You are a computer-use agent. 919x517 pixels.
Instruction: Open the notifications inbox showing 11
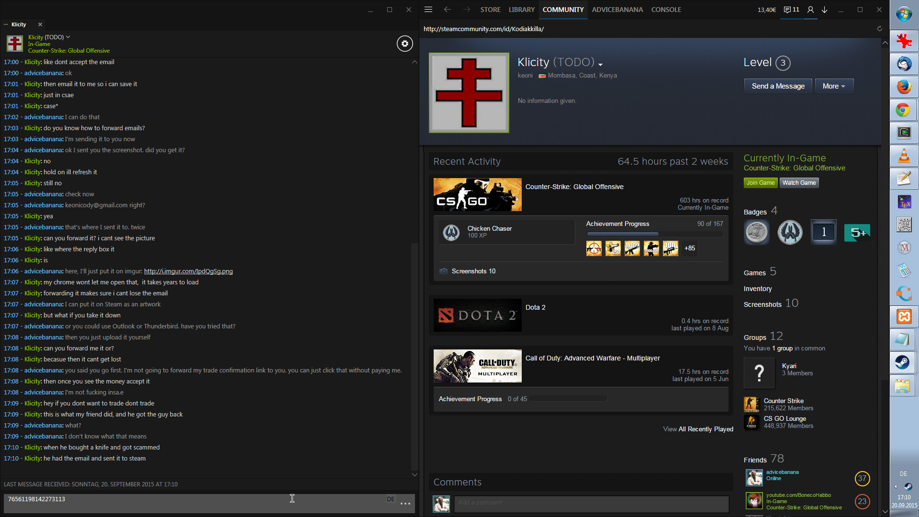pos(791,10)
